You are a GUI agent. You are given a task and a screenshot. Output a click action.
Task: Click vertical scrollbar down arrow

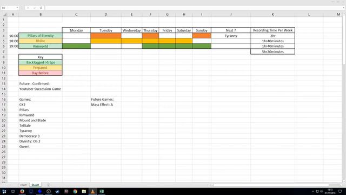click(x=344, y=181)
